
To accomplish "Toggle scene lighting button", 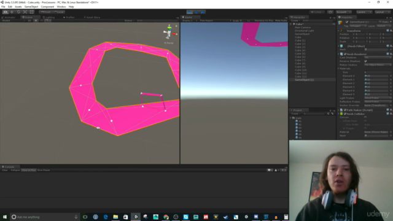I will (x=36, y=20).
